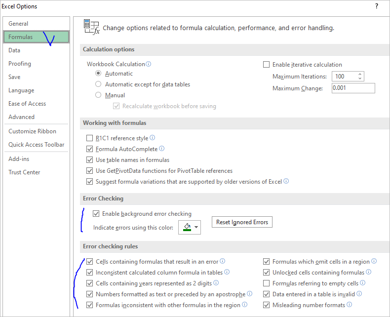Open Advanced options
Image resolution: width=390 pixels, height=317 pixels.
(x=37, y=117)
